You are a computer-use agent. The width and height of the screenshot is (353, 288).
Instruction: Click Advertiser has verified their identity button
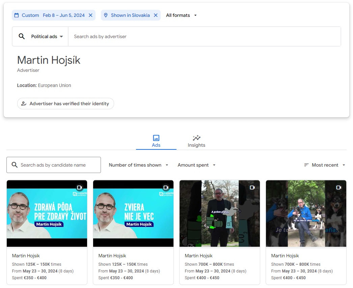(x=65, y=104)
